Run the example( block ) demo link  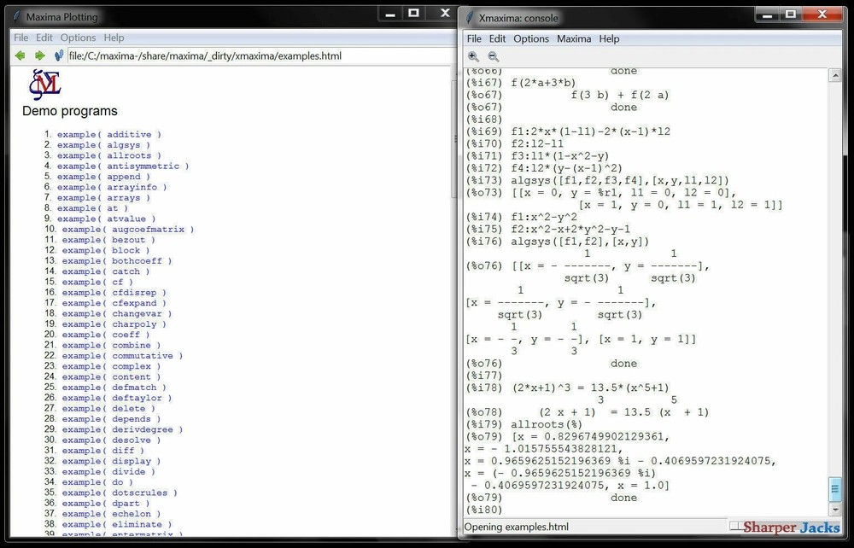(106, 250)
